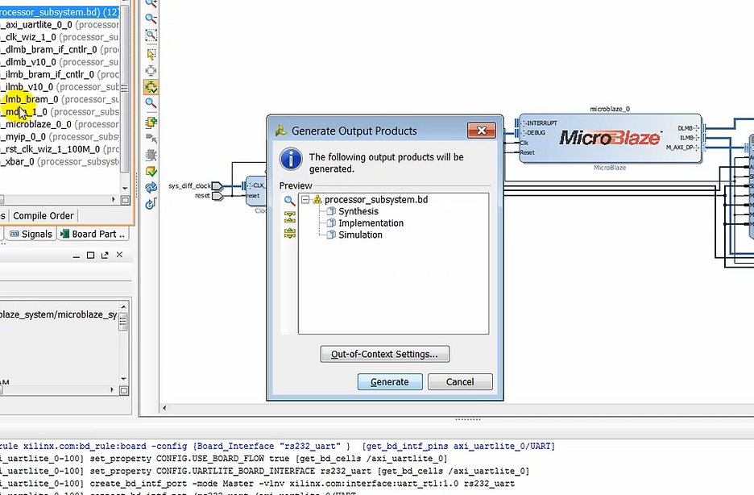Viewport: 754px width, 495px height.
Task: Activate the pointer selection tool
Action: click(151, 52)
